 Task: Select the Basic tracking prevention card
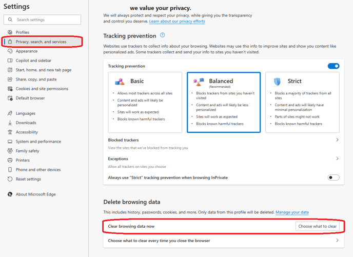coord(145,103)
